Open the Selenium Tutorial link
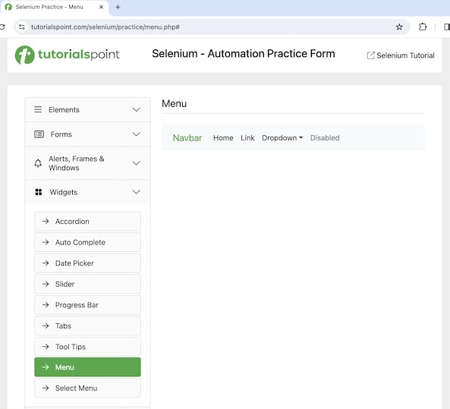The height and width of the screenshot is (409, 450). point(401,55)
